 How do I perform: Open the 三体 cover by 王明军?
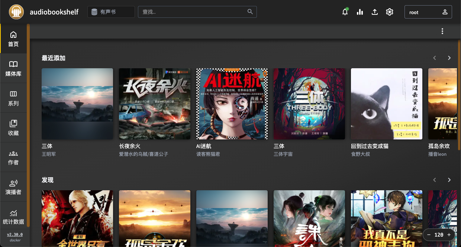point(77,104)
